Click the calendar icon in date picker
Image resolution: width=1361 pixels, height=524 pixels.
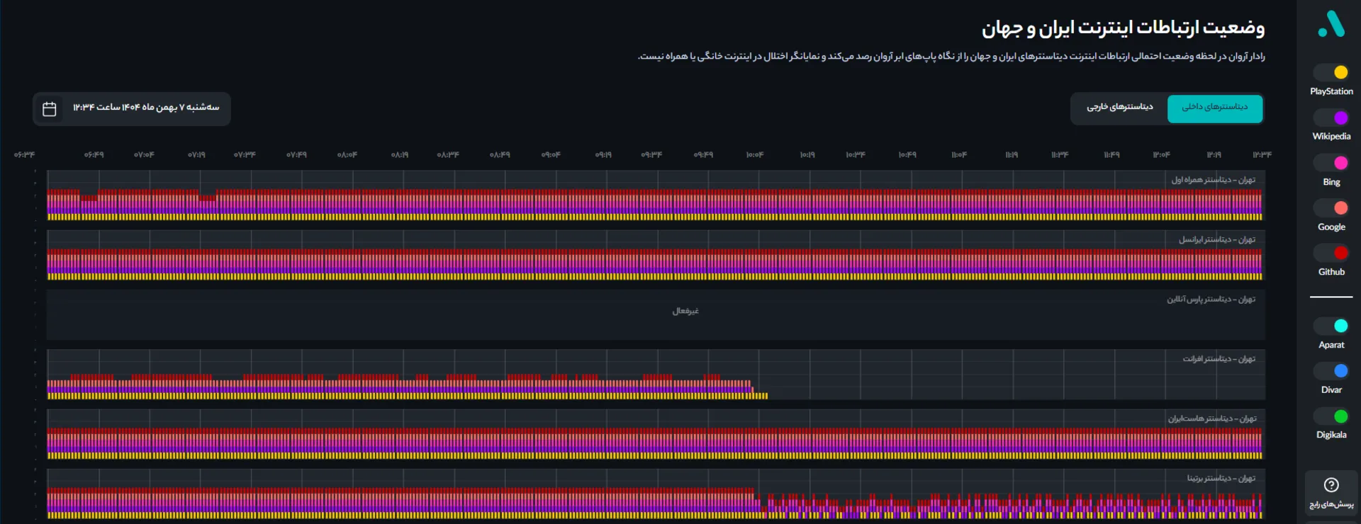[50, 109]
